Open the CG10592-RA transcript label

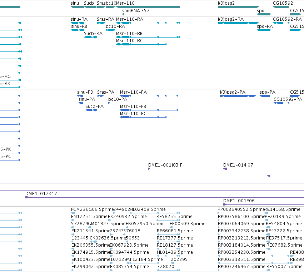(287, 19)
